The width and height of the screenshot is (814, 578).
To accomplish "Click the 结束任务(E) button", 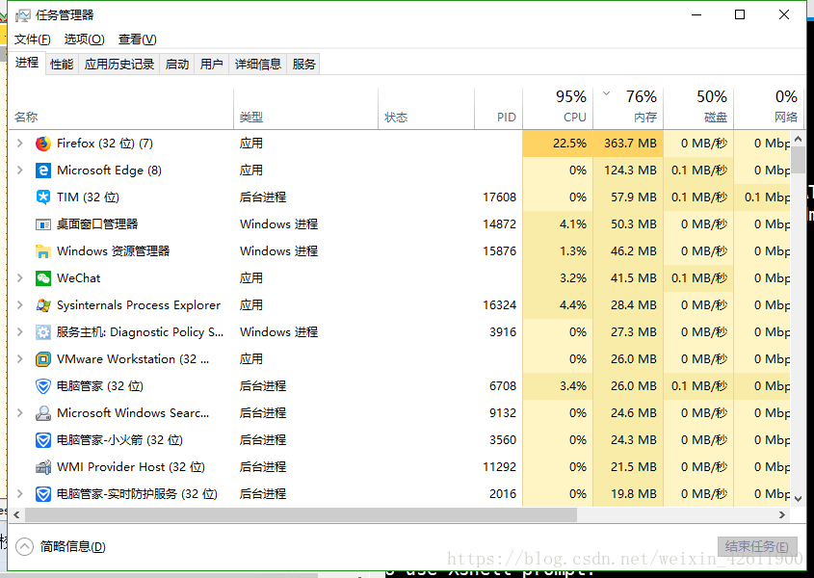I will (x=757, y=547).
